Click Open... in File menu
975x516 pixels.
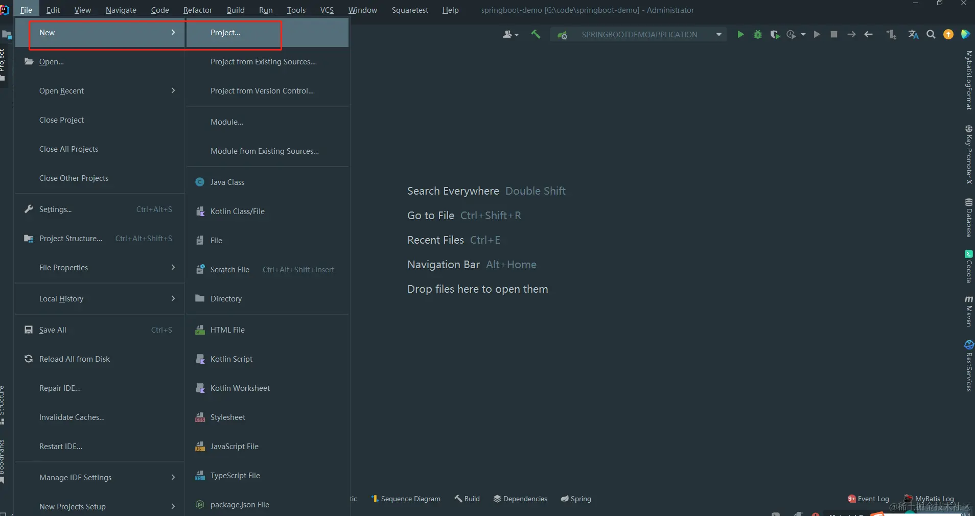point(100,62)
